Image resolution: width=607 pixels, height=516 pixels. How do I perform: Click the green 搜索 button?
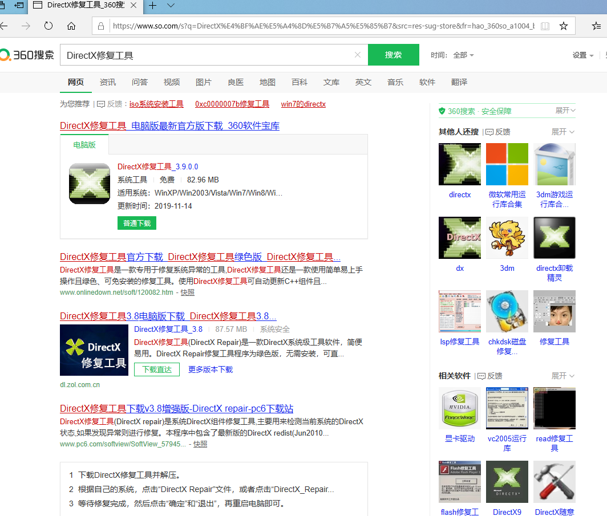click(x=393, y=55)
